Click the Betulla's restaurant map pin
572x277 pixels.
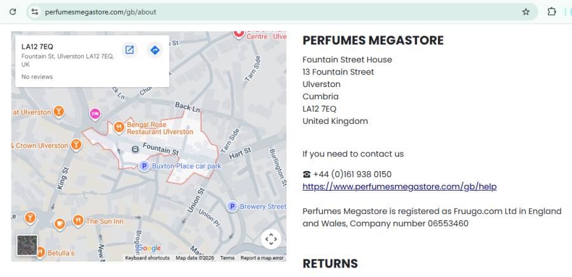40,253
